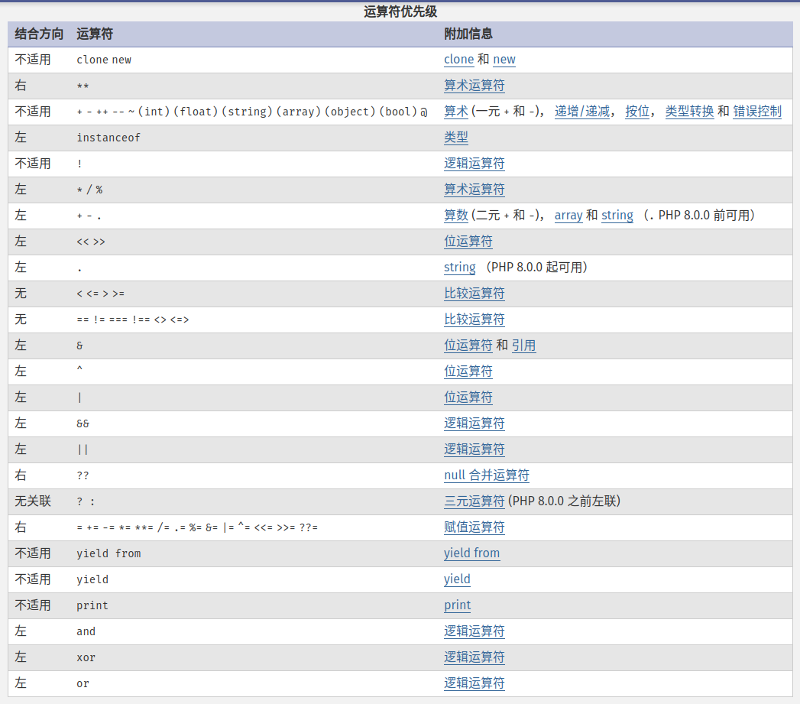Open the 按位 link
The image size is (800, 704).
point(637,112)
